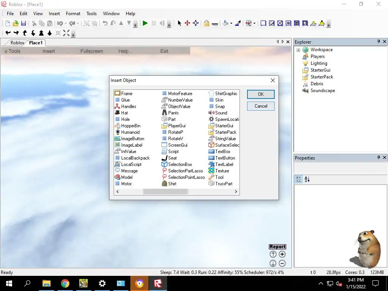
Task: Click the padlock Lock tool icon
Action: click(207, 23)
